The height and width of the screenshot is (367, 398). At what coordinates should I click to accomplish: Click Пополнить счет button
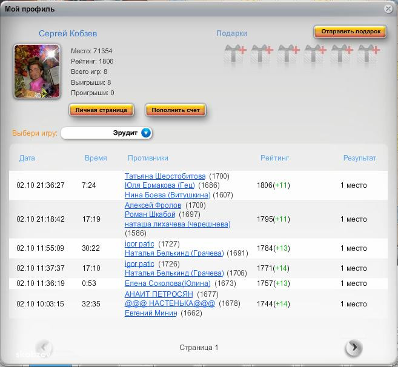point(176,110)
